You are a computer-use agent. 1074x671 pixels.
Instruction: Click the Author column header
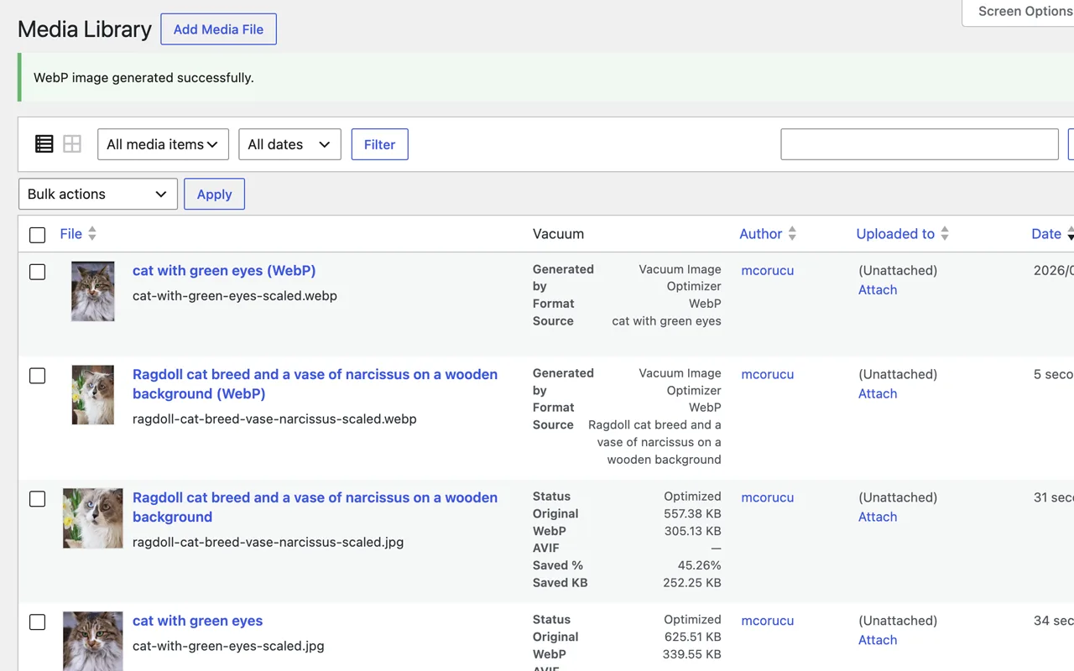click(761, 234)
